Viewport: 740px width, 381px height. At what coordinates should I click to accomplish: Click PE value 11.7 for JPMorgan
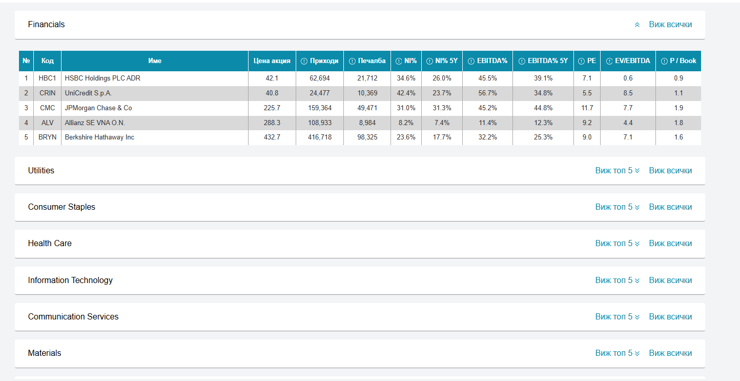pos(587,108)
